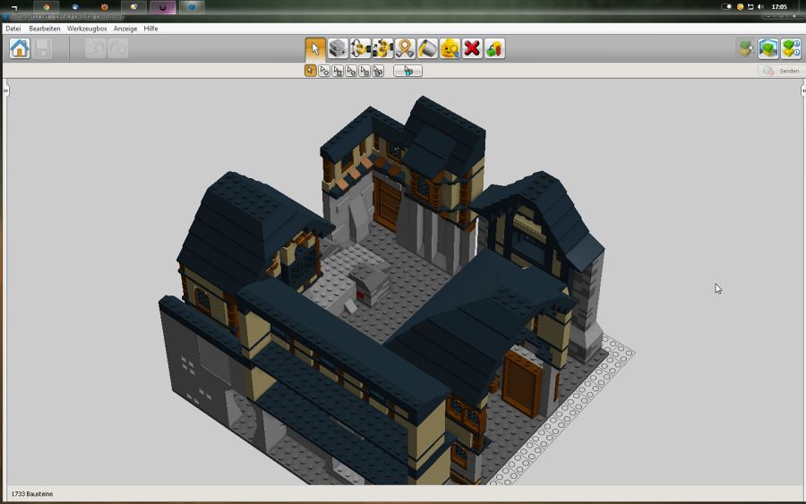Choose the Hinge Align tool
Screen dimensions: 806x504
coord(382,48)
